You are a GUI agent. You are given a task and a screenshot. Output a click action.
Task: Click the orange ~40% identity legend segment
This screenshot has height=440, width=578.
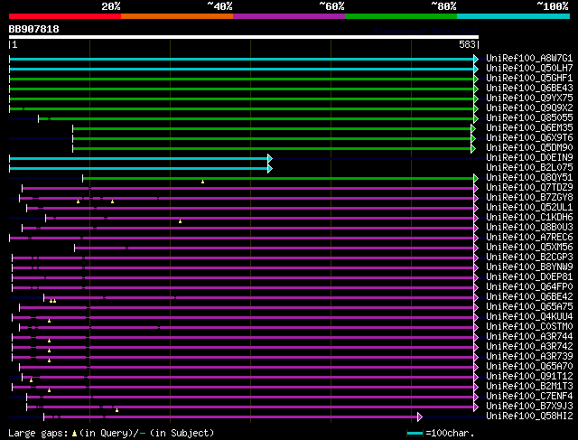(x=177, y=16)
